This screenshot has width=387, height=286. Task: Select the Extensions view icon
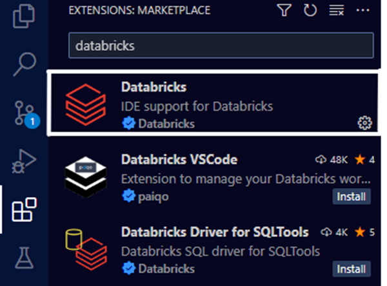point(25,209)
